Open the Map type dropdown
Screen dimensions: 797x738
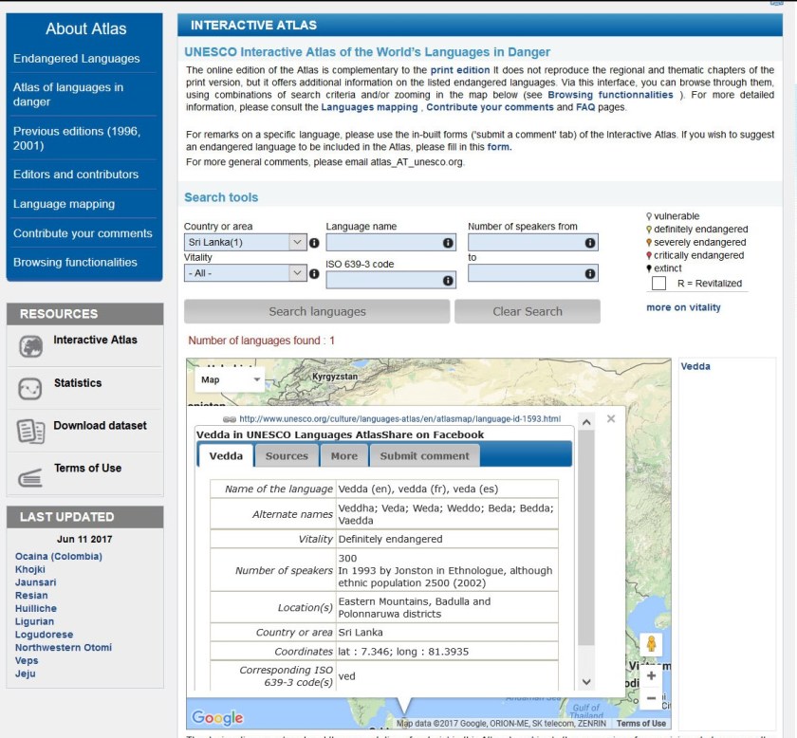(230, 379)
